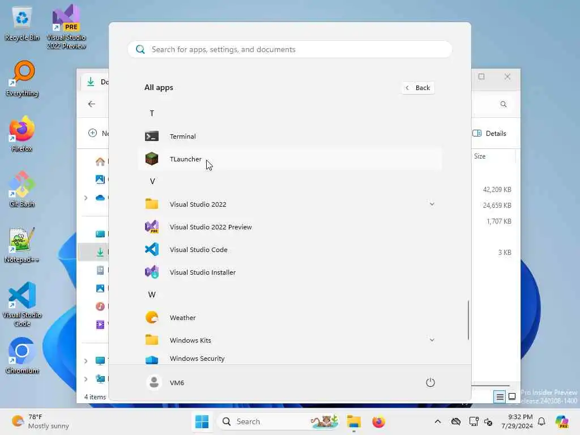
Task: Click the All apps list scrollbar
Action: point(468,319)
